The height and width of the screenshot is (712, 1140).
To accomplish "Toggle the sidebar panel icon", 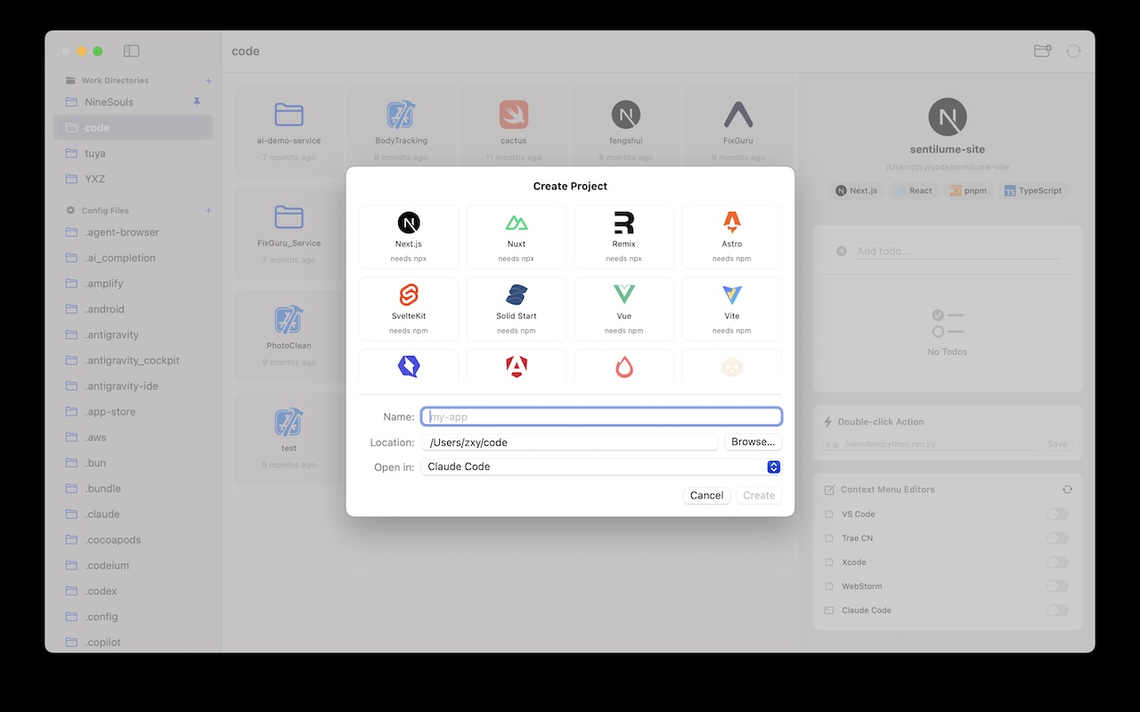I will [132, 52].
